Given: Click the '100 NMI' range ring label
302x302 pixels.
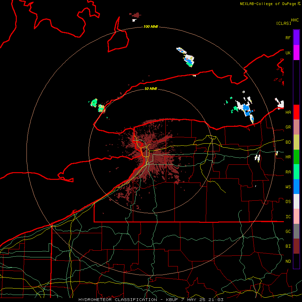Looking at the screenshot, I should [x=151, y=27].
